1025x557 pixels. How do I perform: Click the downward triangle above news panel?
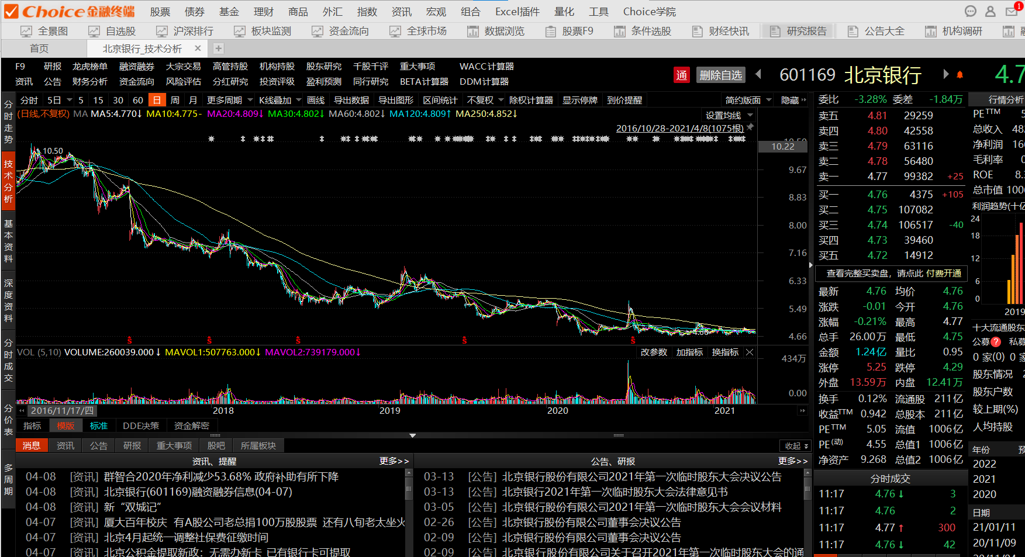tap(413, 435)
